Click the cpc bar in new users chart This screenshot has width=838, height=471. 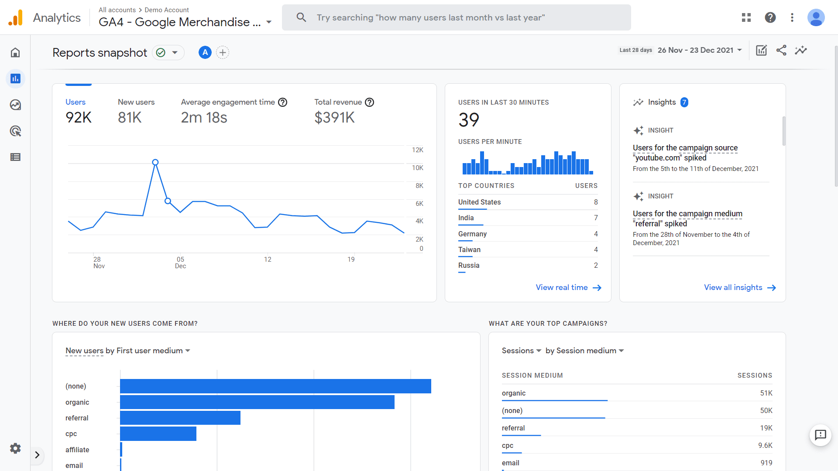pos(158,434)
